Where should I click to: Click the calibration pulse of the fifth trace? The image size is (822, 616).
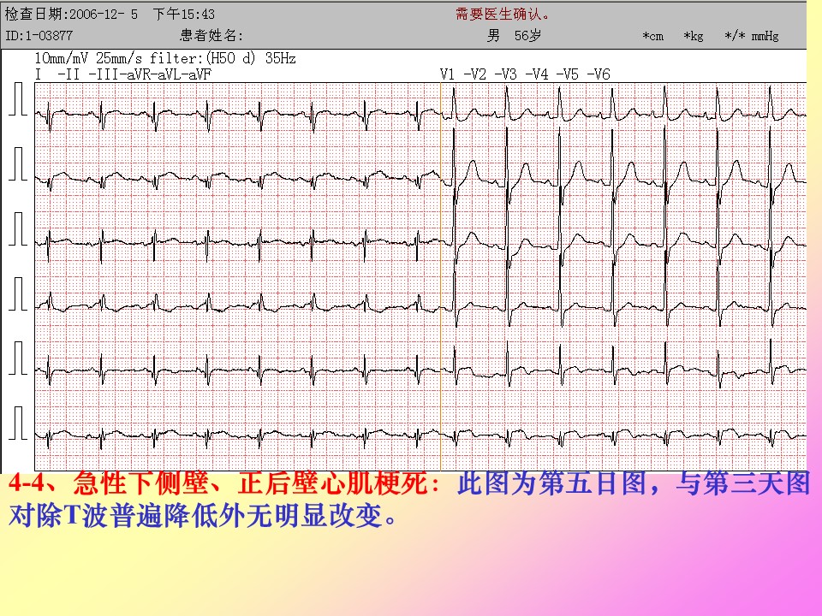pyautogui.click(x=18, y=358)
